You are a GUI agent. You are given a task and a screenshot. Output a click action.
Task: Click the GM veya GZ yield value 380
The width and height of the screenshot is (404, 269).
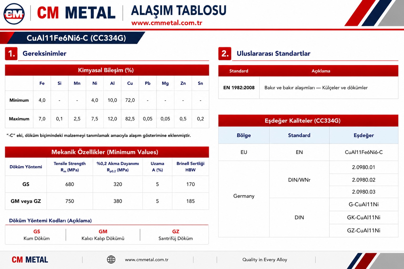click(x=118, y=201)
